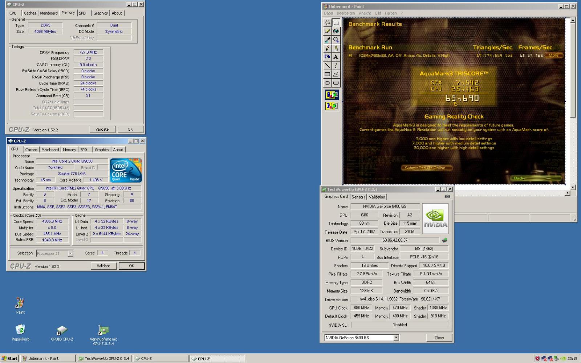Click the Paint vertical scrollbar thumb
Viewport: 581px width, 363px height.
(573, 70)
